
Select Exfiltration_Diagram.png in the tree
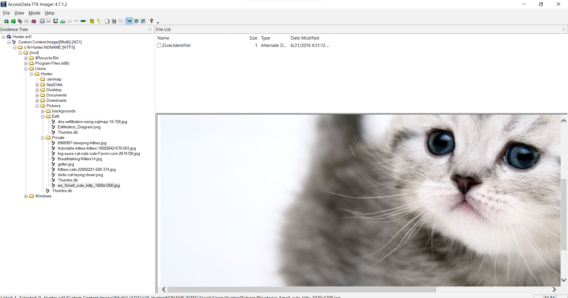click(x=79, y=127)
